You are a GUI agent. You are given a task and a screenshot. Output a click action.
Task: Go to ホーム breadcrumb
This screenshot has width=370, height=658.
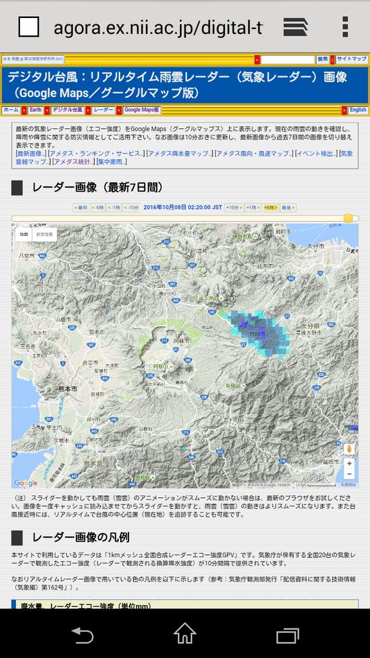12,110
